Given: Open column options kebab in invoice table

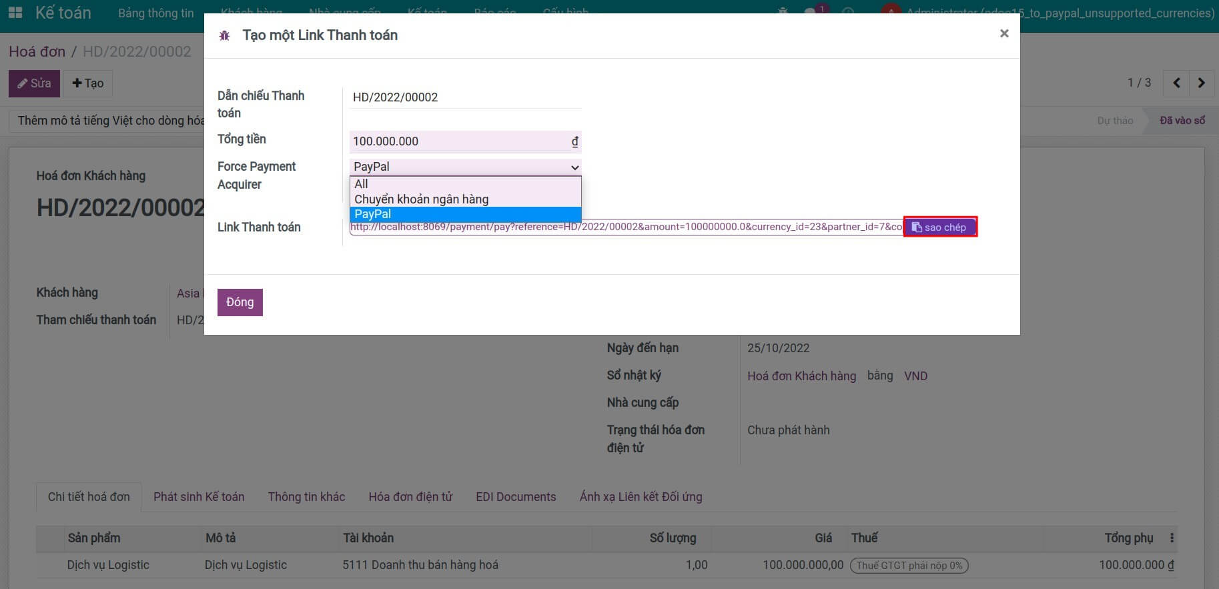Looking at the screenshot, I should (x=1172, y=538).
